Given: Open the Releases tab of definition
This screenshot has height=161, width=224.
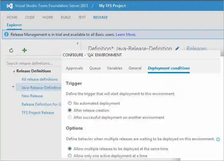Looking at the screenshot, I should click(197, 49).
